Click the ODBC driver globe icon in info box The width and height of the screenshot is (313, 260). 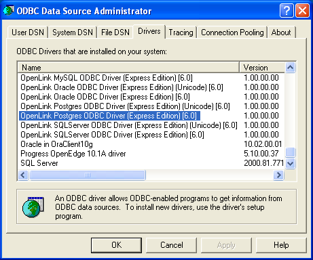(33, 207)
